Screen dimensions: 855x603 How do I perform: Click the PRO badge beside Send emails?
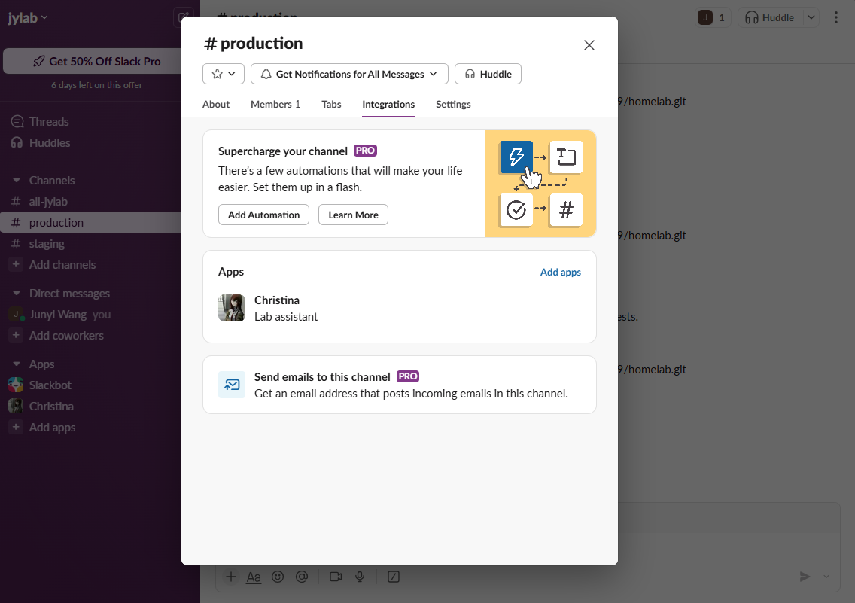408,376
